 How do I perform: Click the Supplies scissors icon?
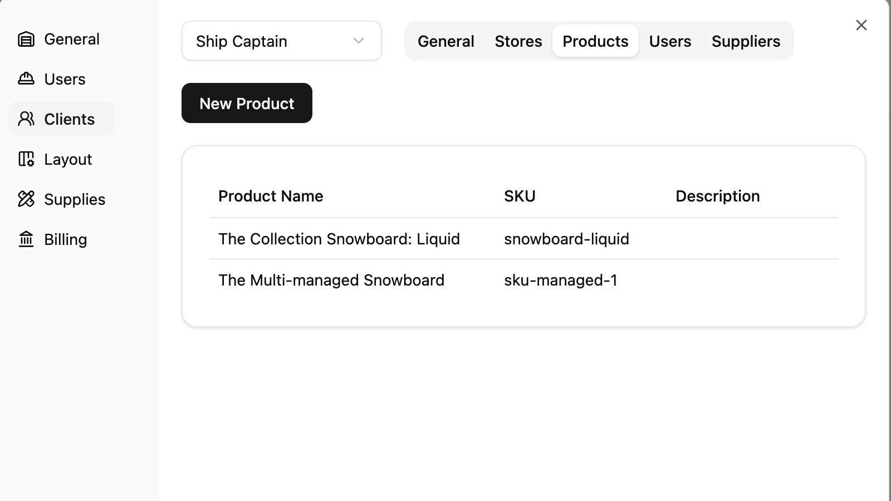[x=26, y=199]
